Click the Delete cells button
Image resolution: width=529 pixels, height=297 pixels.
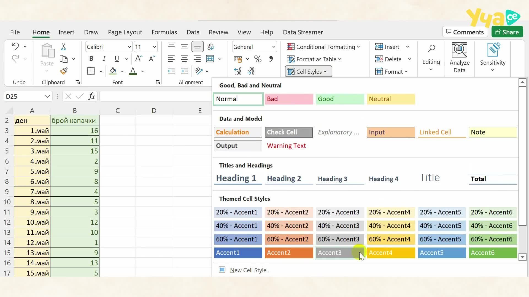click(x=388, y=59)
